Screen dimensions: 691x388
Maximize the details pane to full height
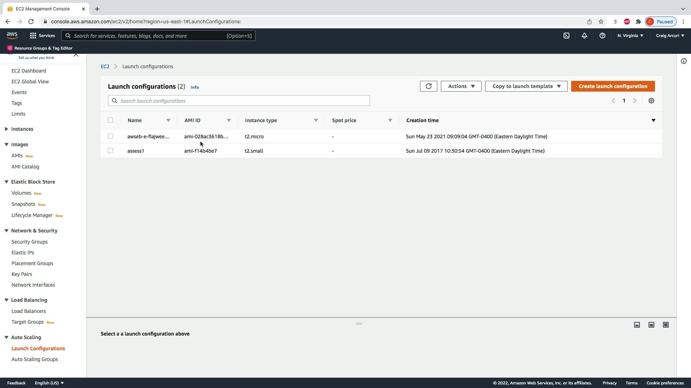tap(666, 325)
